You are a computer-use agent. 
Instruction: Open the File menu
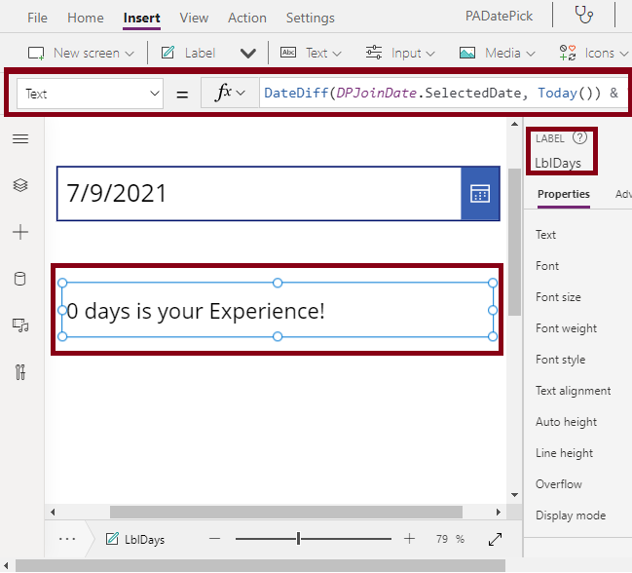tap(37, 18)
